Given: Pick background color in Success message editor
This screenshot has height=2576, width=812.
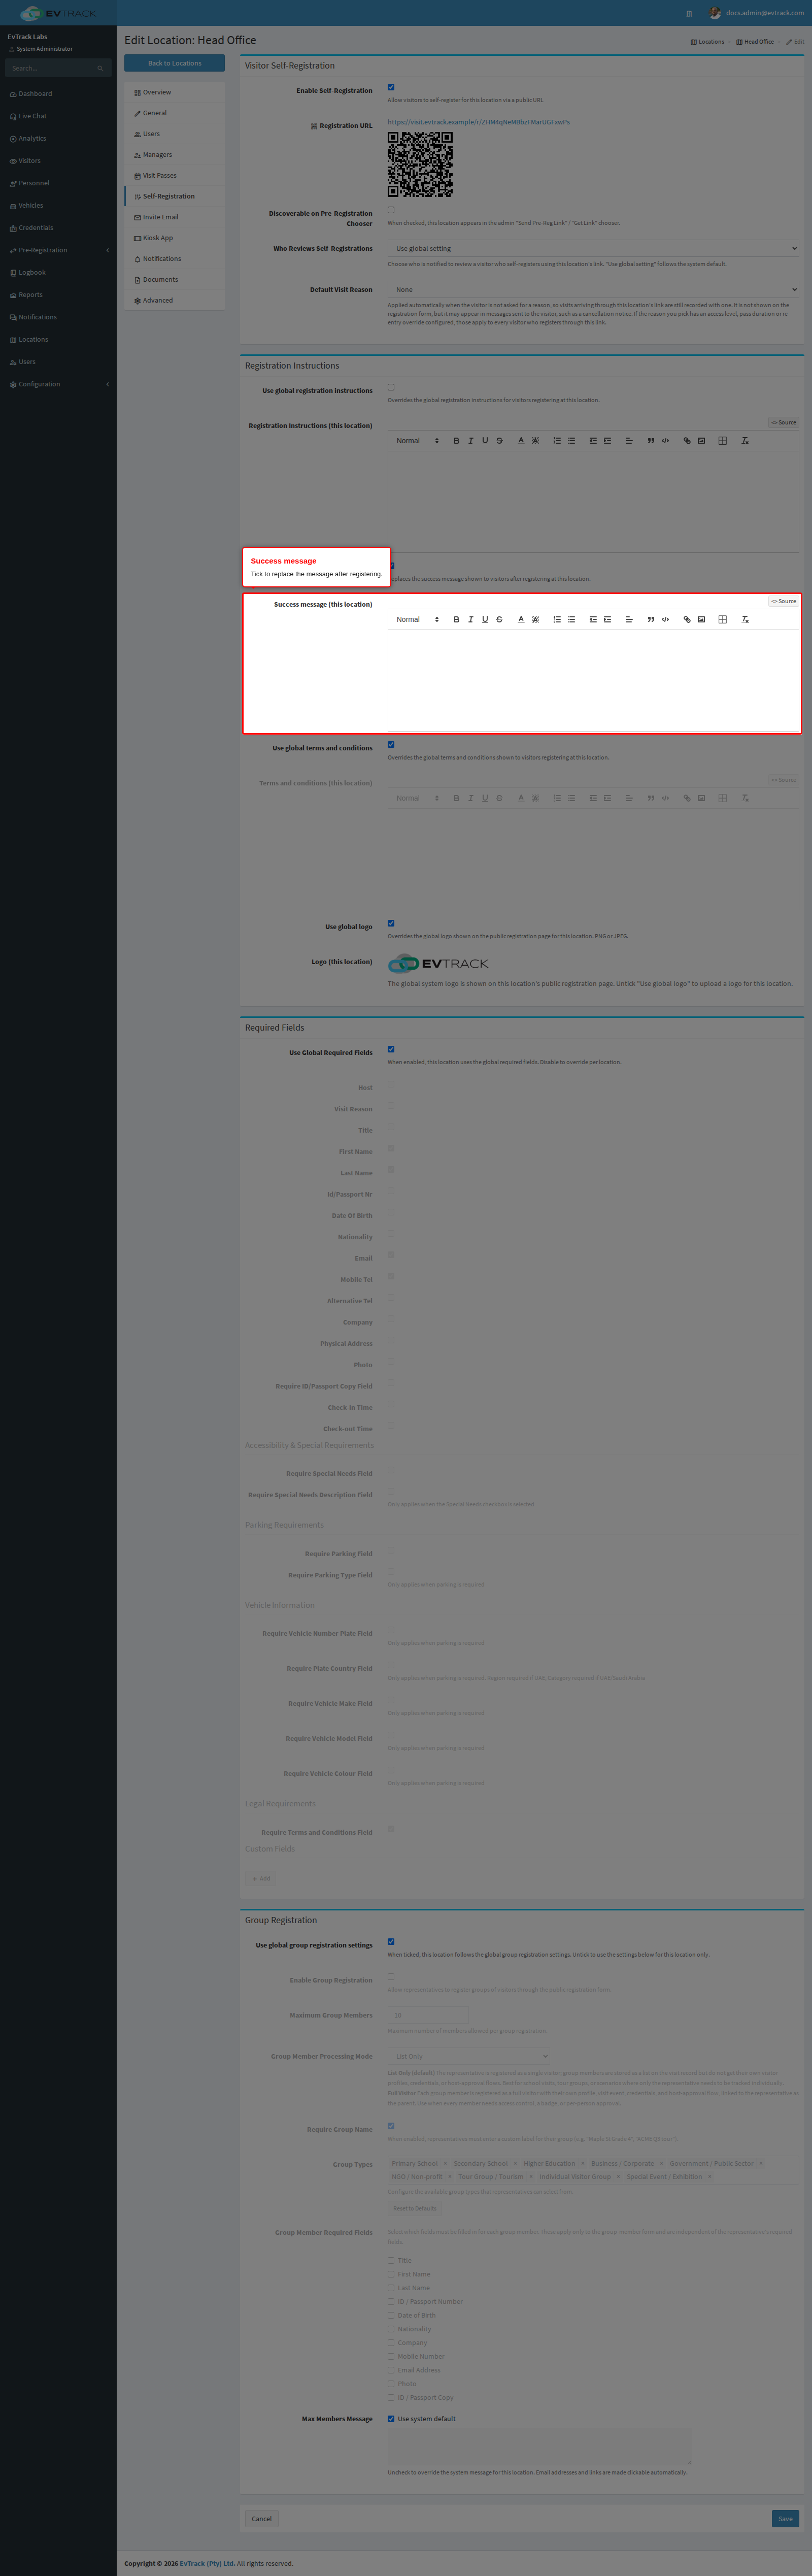Looking at the screenshot, I should pyautogui.click(x=535, y=619).
